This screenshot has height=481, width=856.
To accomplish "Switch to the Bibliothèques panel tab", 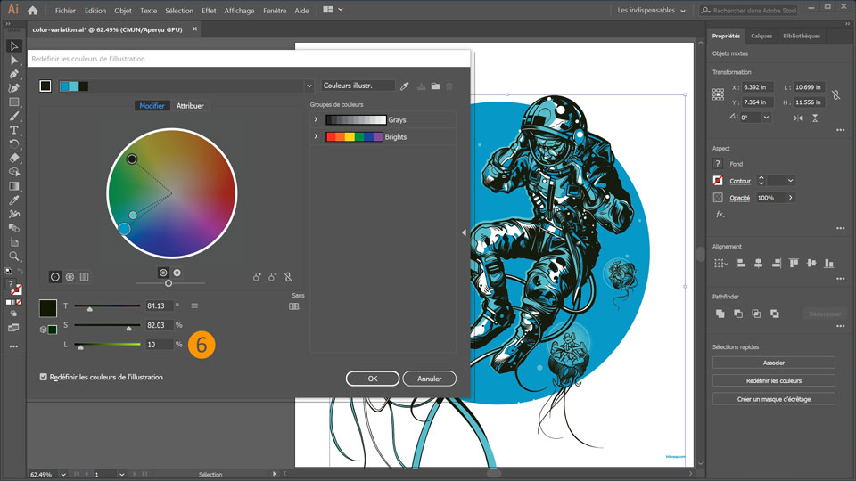I will tap(802, 36).
